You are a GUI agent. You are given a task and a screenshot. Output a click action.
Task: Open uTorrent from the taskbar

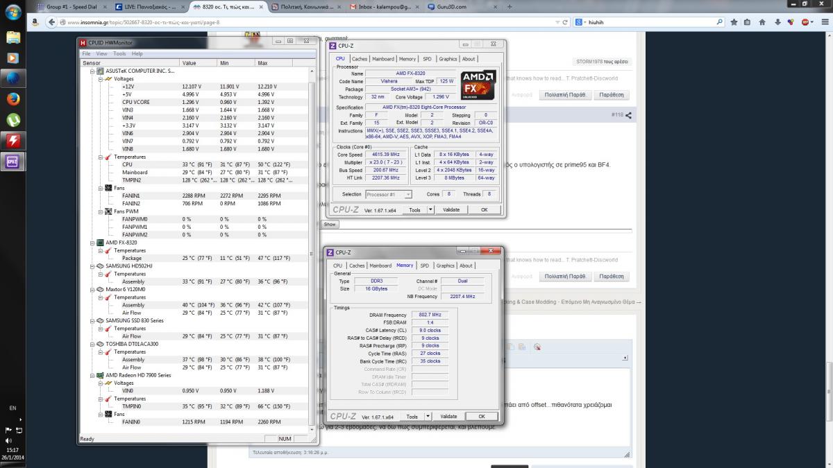12,120
